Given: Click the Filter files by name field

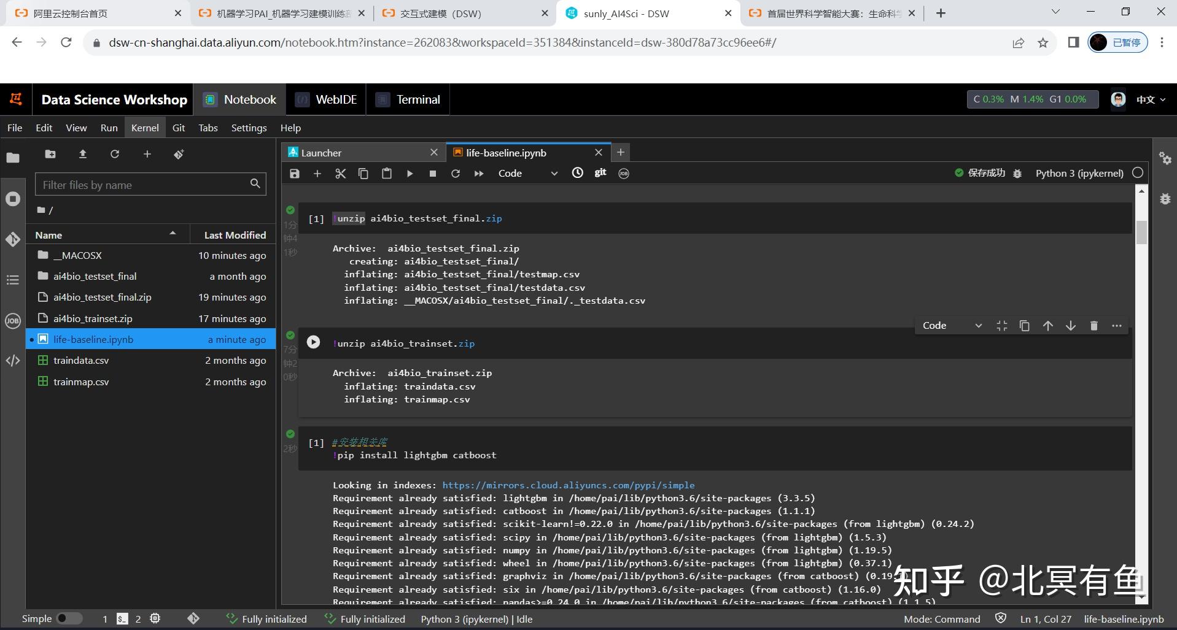Looking at the screenshot, I should 144,185.
